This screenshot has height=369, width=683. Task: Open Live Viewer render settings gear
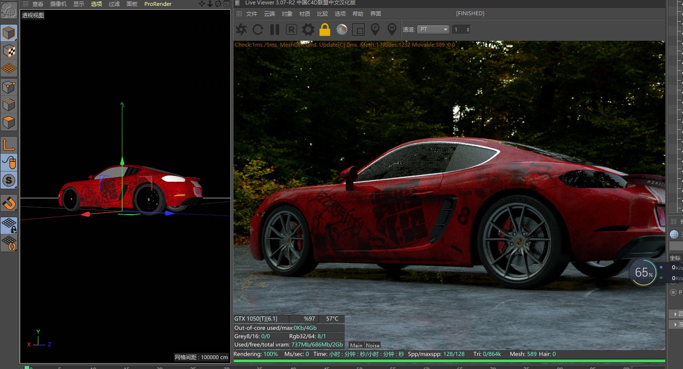point(308,29)
